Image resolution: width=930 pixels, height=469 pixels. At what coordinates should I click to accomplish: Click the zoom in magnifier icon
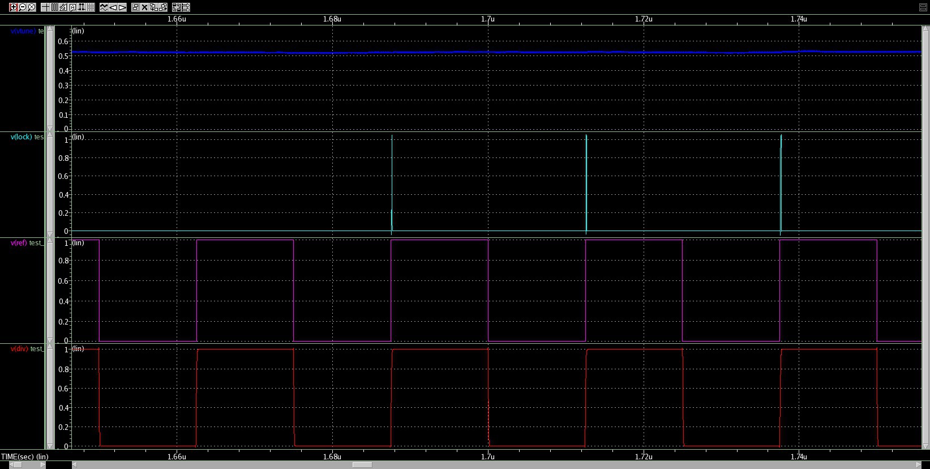pos(13,7)
